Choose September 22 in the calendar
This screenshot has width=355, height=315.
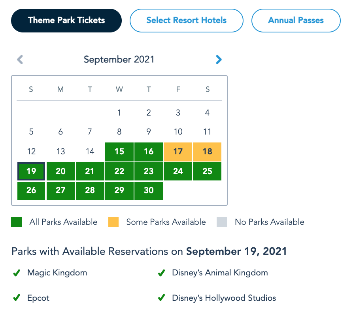119,171
